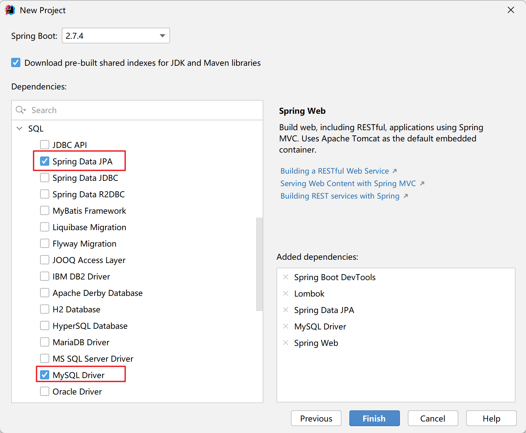Image resolution: width=526 pixels, height=433 pixels.
Task: Uncheck the Spring Data JPA dependency
Action: pyautogui.click(x=45, y=161)
